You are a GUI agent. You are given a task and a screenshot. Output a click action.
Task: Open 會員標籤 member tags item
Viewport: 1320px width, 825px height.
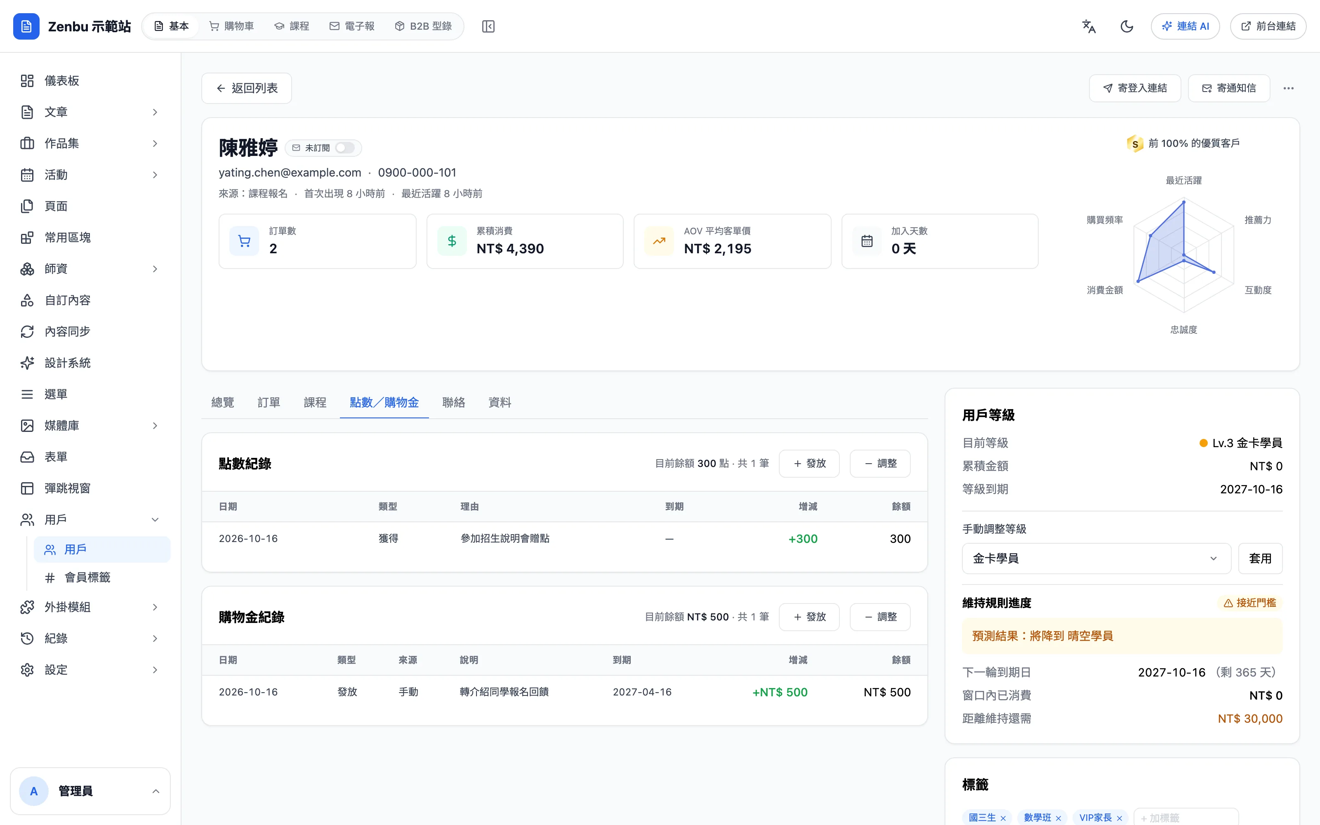tap(102, 577)
